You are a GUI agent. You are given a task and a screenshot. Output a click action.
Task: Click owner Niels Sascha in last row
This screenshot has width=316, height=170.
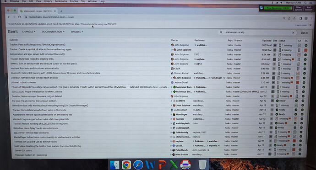pos(183,154)
